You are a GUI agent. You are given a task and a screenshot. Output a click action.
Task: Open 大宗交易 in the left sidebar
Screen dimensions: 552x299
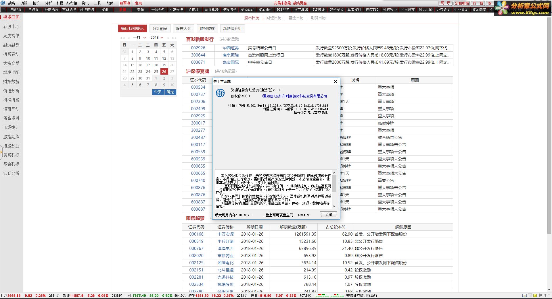11,63
